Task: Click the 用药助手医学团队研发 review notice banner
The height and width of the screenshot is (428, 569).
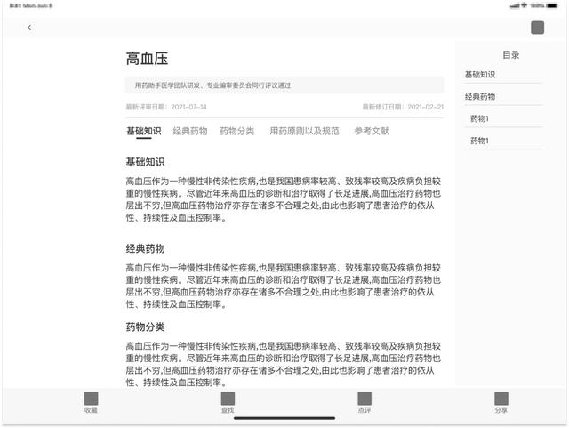Action: [284, 85]
